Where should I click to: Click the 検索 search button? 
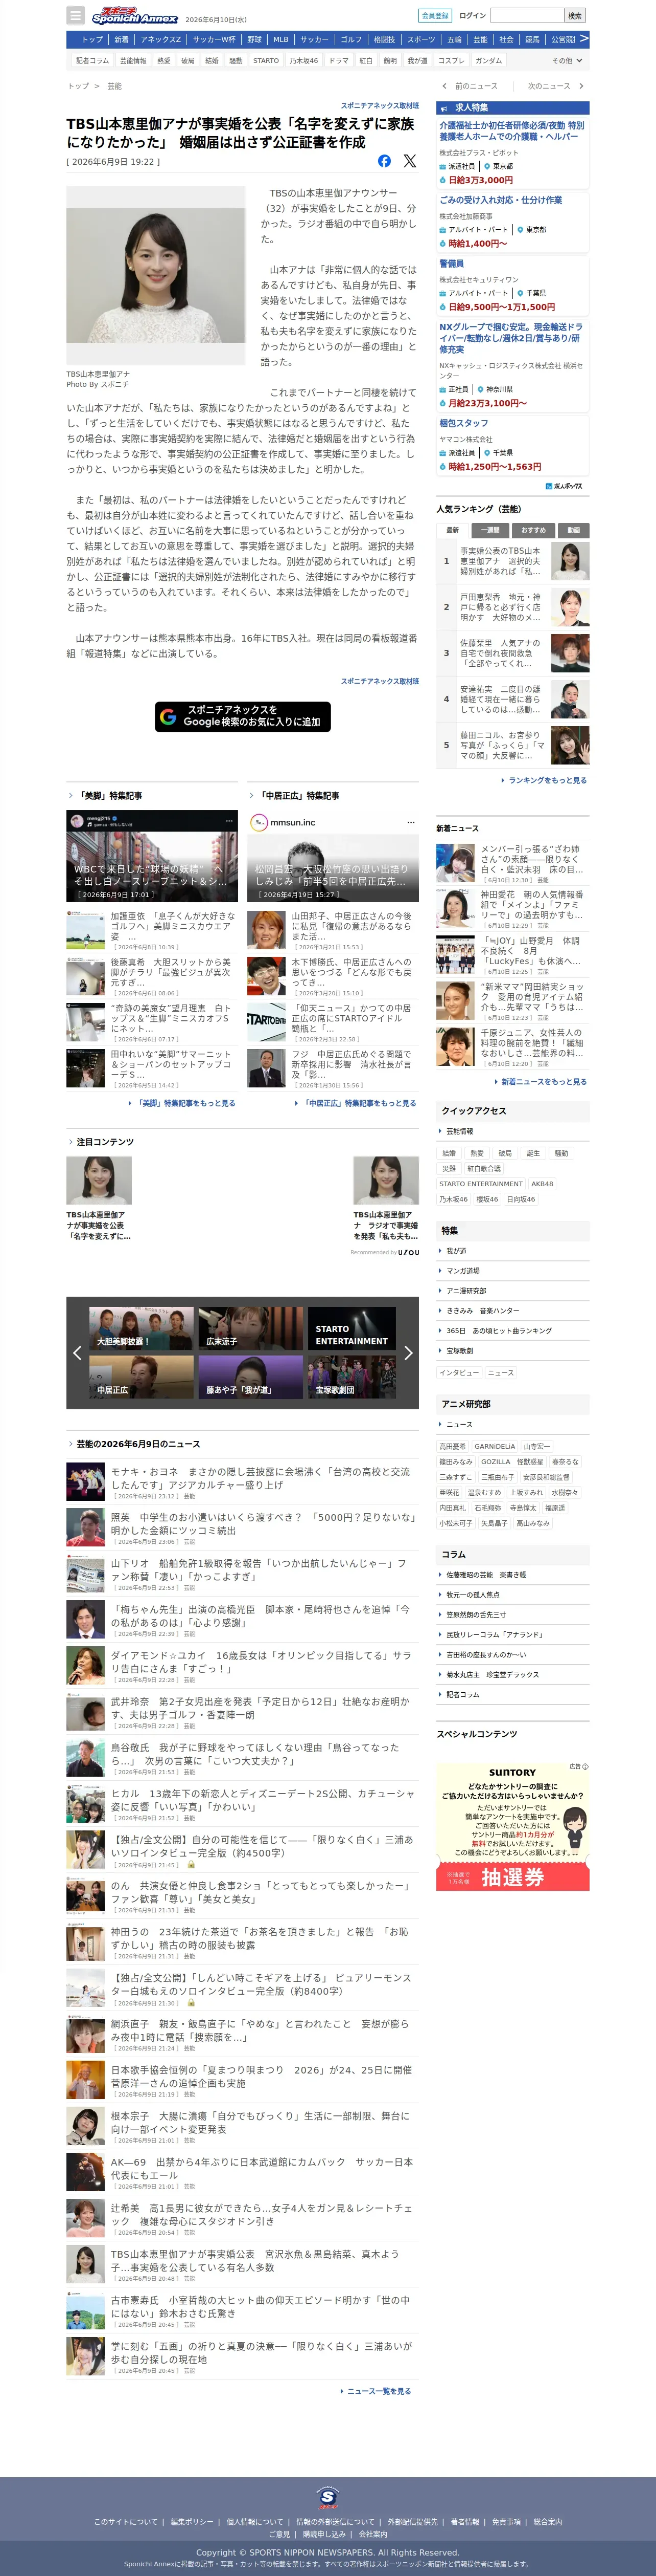[x=574, y=16]
